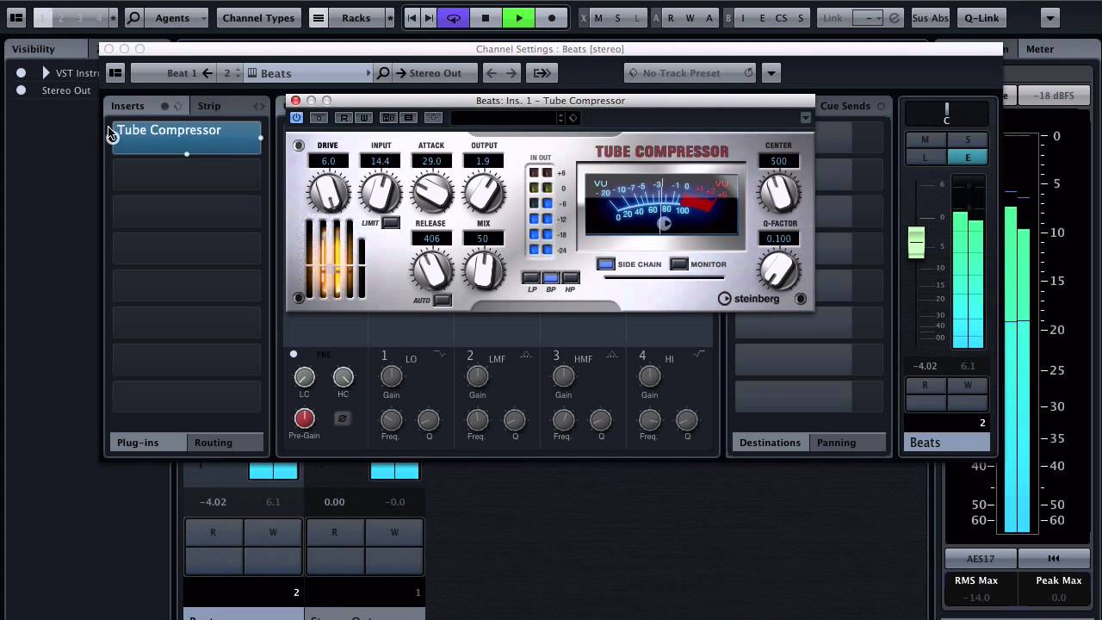Toggle the purple cycle loop button
The image size is (1102, 620).
pos(453,17)
